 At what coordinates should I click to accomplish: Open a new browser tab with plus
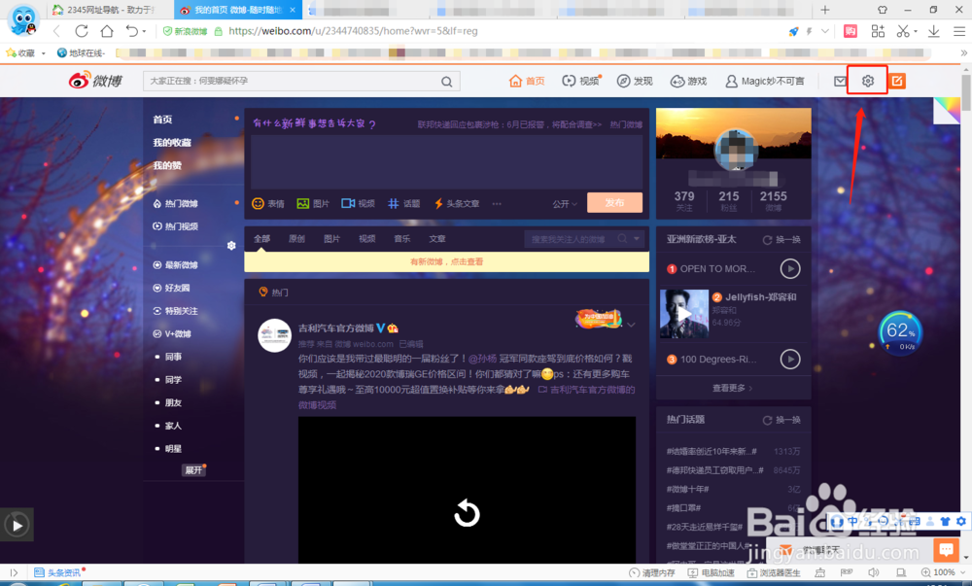825,10
